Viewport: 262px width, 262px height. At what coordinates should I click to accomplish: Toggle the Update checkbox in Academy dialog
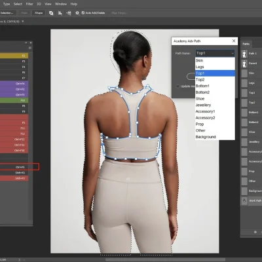(178, 86)
